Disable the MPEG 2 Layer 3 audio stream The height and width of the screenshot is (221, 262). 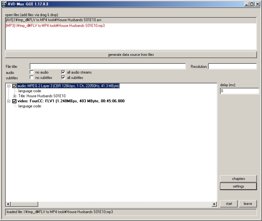pos(14,86)
